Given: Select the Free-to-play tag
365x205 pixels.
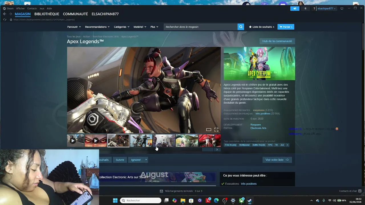Looking at the screenshot, I should click(x=231, y=145).
